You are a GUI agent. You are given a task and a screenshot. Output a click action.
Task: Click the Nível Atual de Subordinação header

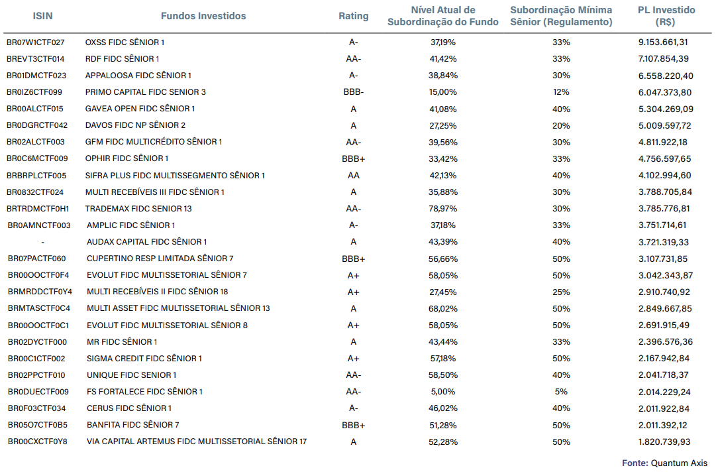(443, 16)
